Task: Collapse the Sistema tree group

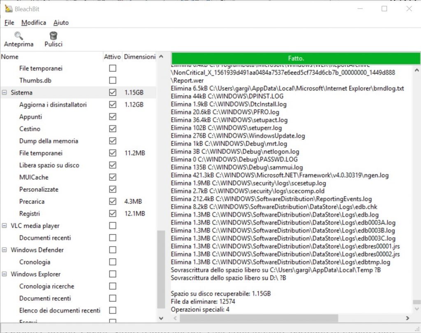Action: click(x=5, y=93)
